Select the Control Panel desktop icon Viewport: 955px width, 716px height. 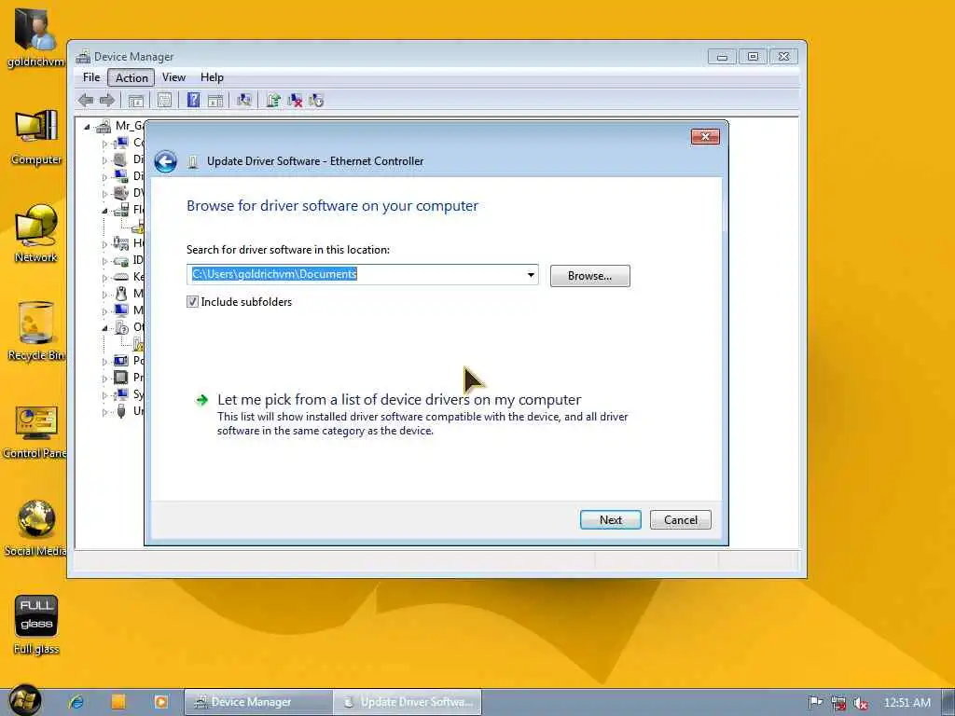coord(35,431)
